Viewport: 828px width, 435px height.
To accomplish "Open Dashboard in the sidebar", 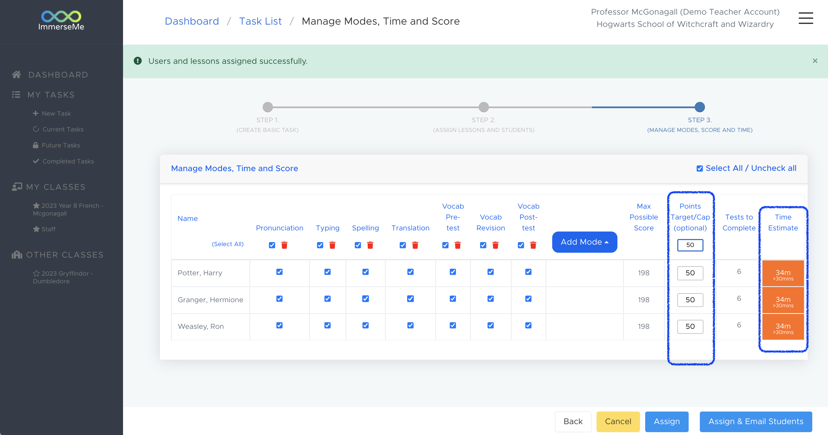I will pos(58,75).
